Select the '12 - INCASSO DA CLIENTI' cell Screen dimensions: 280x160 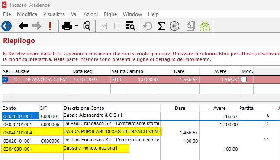42,80
